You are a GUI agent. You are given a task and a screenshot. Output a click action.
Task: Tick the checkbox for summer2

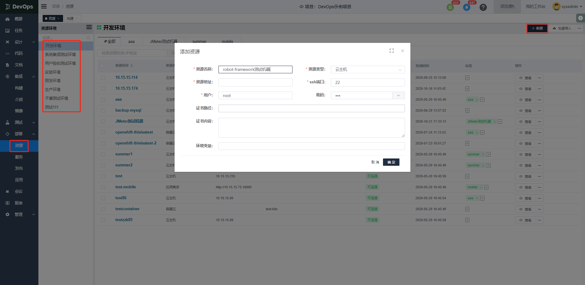pos(103,165)
